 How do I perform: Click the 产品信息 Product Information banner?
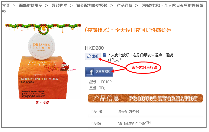[145, 98]
